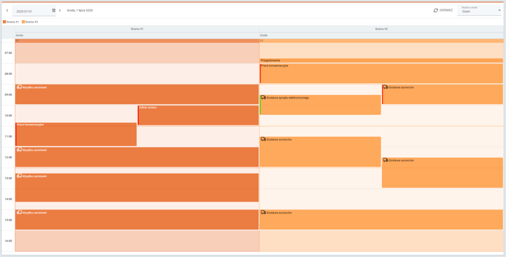
Task: Open Prace konserwacyjne event in Brama #1
Action: (x=76, y=135)
